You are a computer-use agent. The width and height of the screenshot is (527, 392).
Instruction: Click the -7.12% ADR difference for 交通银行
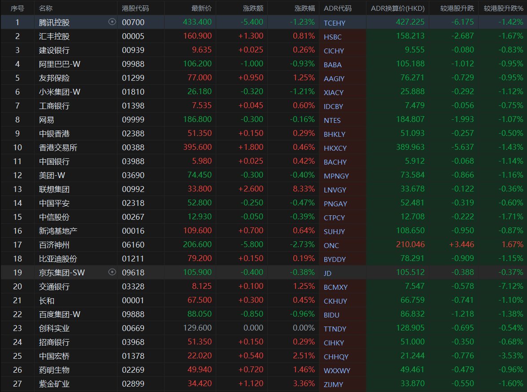(x=511, y=286)
